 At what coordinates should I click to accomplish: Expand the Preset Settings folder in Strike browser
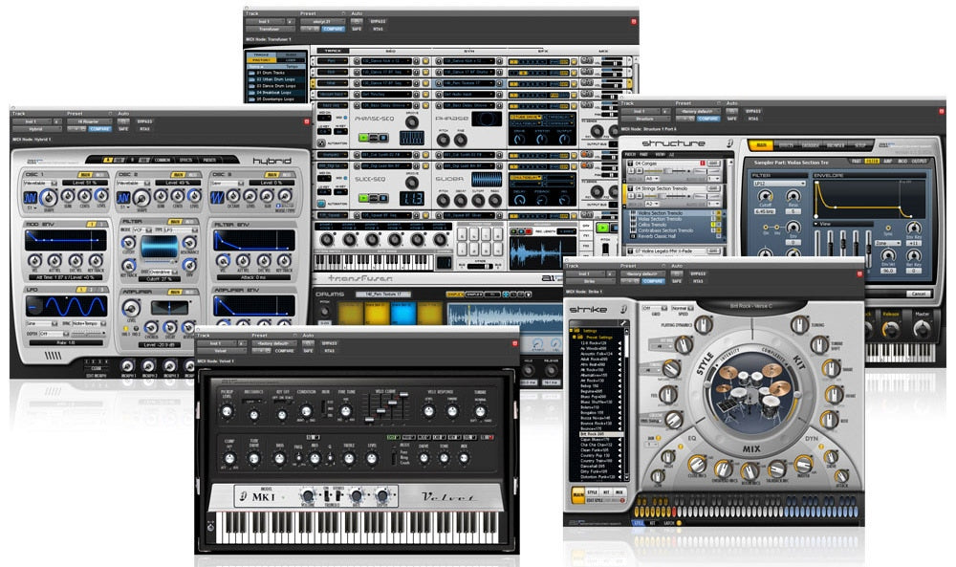click(573, 337)
